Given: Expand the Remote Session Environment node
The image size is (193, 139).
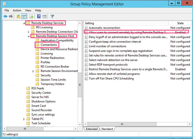Looking at the screenshot, I should [x=33, y=71].
